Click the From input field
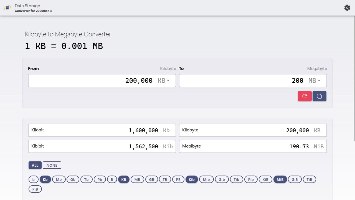The image size is (355, 200). pos(97,81)
